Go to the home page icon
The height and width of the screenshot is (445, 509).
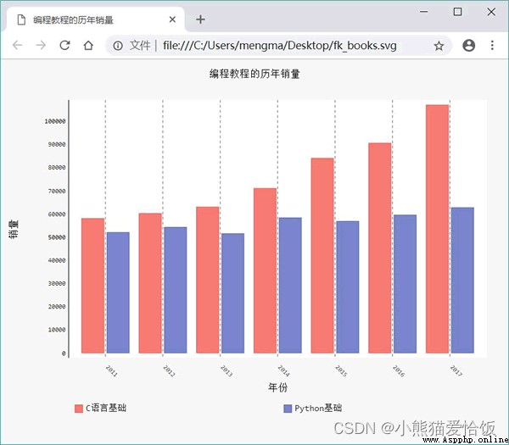[x=88, y=45]
